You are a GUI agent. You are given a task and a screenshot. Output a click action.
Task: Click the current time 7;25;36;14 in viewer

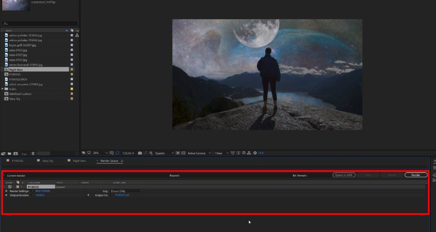pyautogui.click(x=128, y=153)
